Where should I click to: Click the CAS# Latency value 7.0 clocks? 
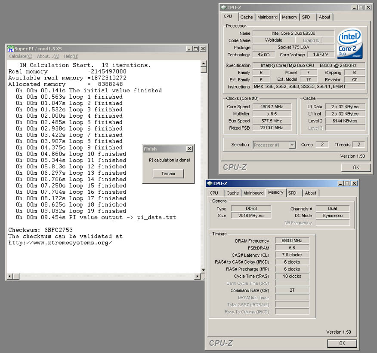click(x=292, y=255)
